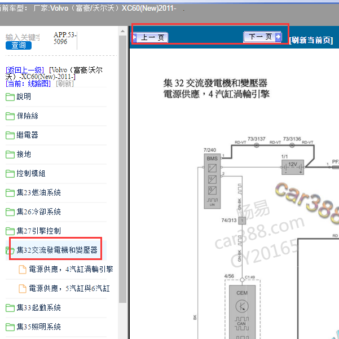Viewport: 339px width, 339px height.
Task: Expand 集23燃油系統 tree item
Action: 39,192
